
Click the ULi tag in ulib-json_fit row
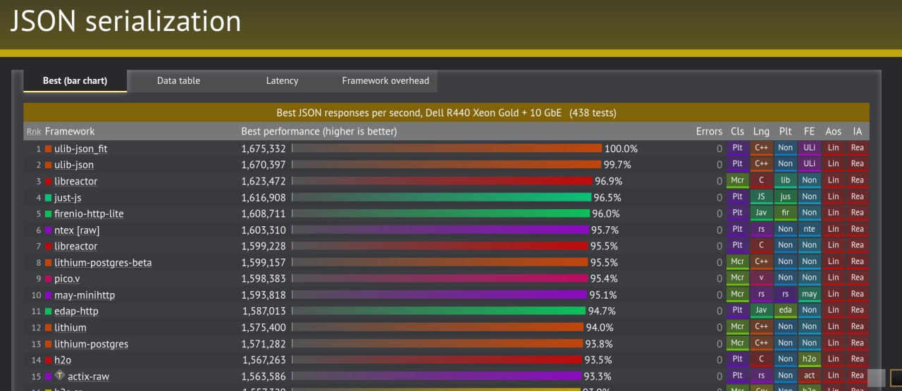tap(809, 149)
